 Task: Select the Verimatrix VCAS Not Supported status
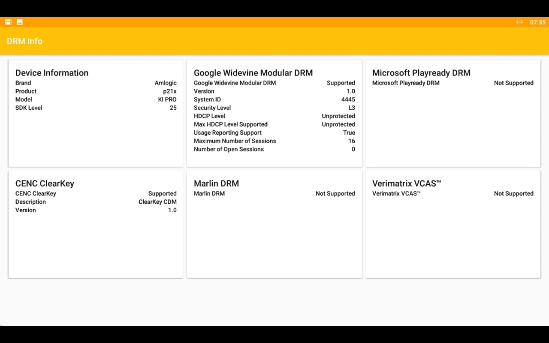514,193
